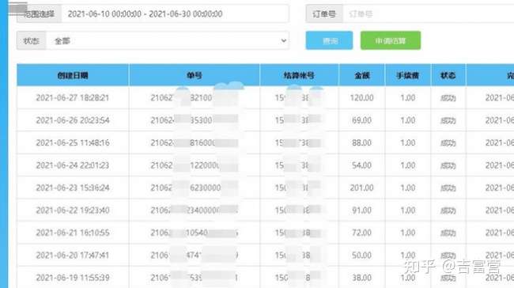Click the 成功 status in the 2021-06-27 row

[x=448, y=98]
